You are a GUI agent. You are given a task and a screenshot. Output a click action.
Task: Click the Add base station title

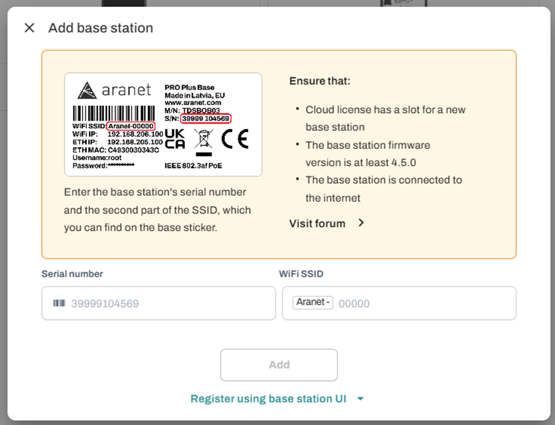click(101, 28)
